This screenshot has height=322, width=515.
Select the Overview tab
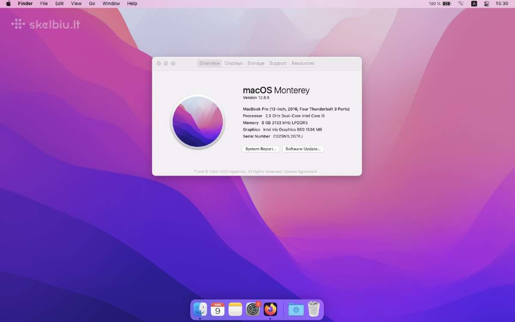tap(209, 63)
